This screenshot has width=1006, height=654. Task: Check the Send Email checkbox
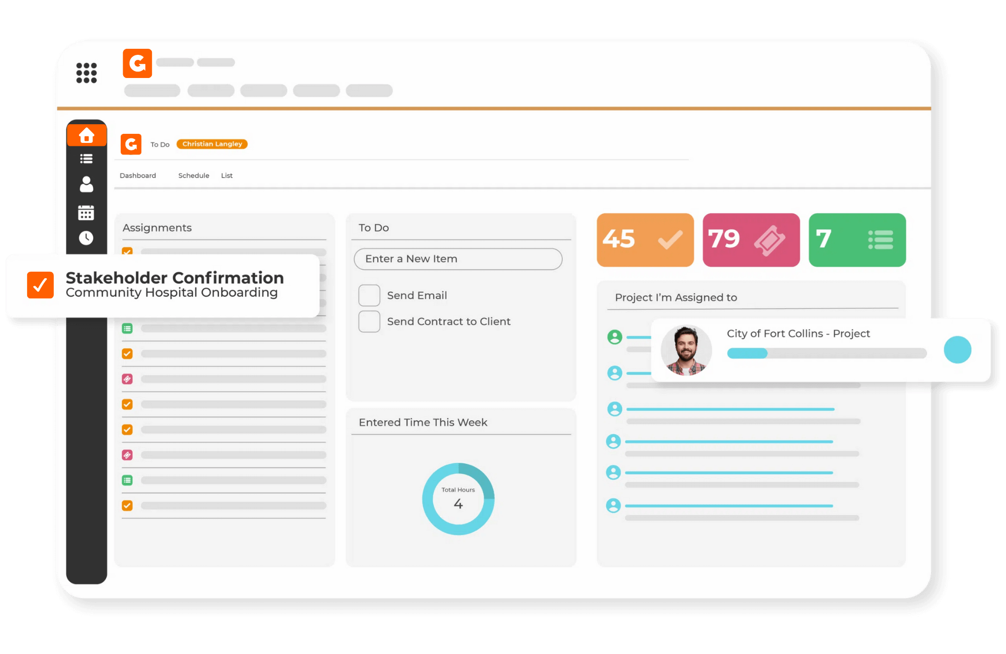[x=369, y=295]
